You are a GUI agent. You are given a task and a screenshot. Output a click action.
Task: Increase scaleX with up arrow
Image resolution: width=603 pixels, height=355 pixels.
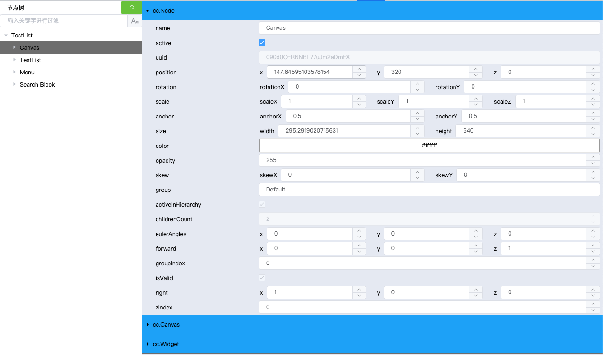[x=359, y=99]
